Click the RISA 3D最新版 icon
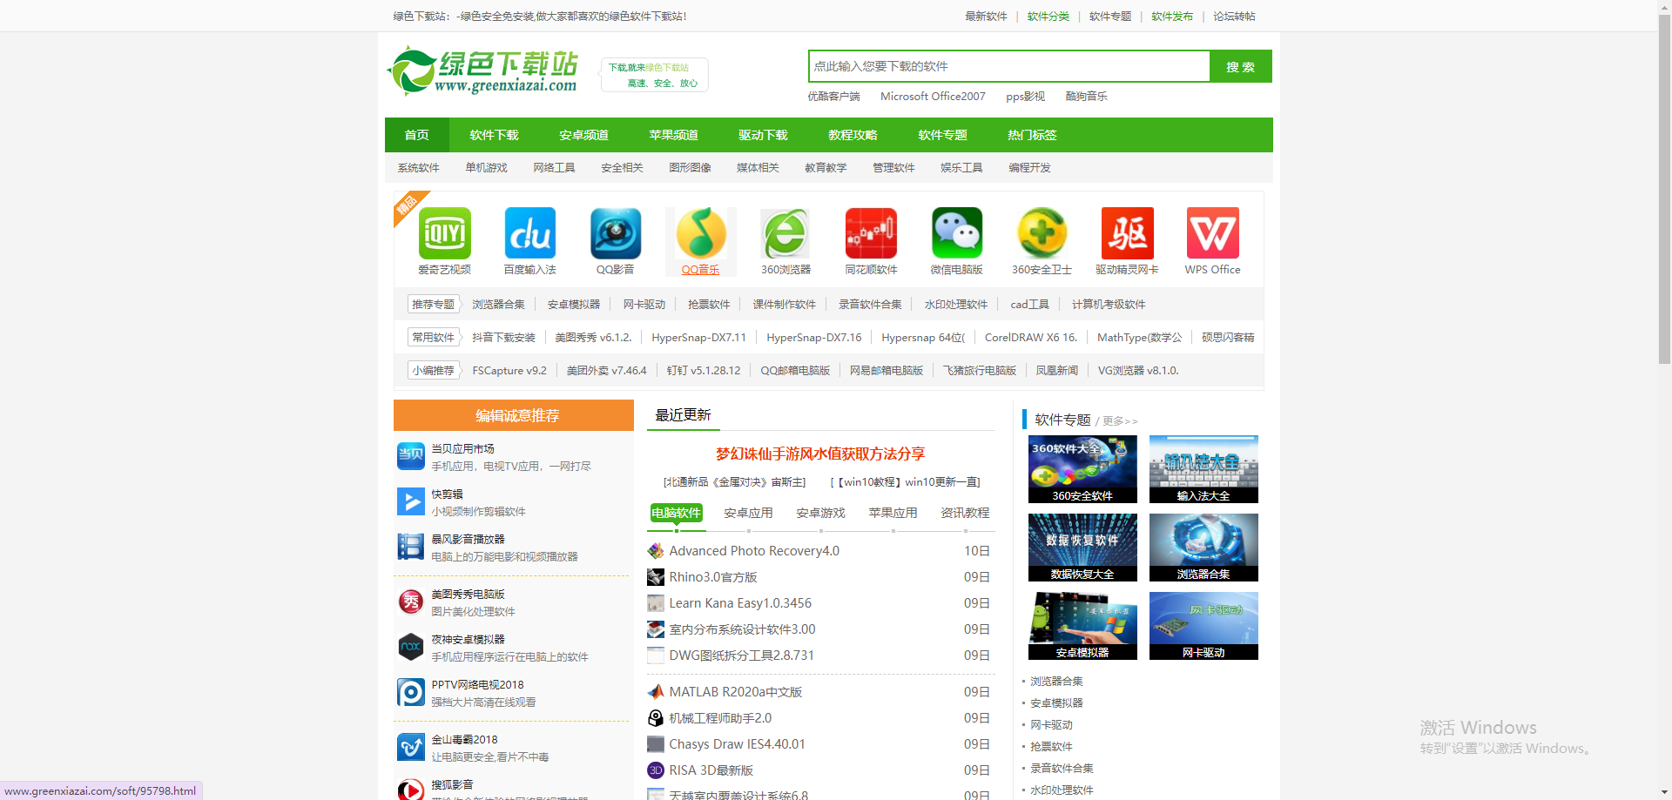Screen dimensions: 1672x800 click(x=656, y=770)
